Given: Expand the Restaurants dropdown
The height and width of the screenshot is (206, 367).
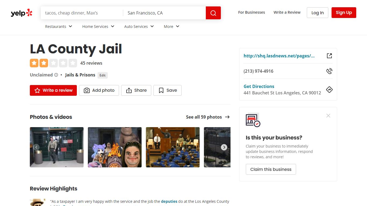Looking at the screenshot, I should [59, 26].
